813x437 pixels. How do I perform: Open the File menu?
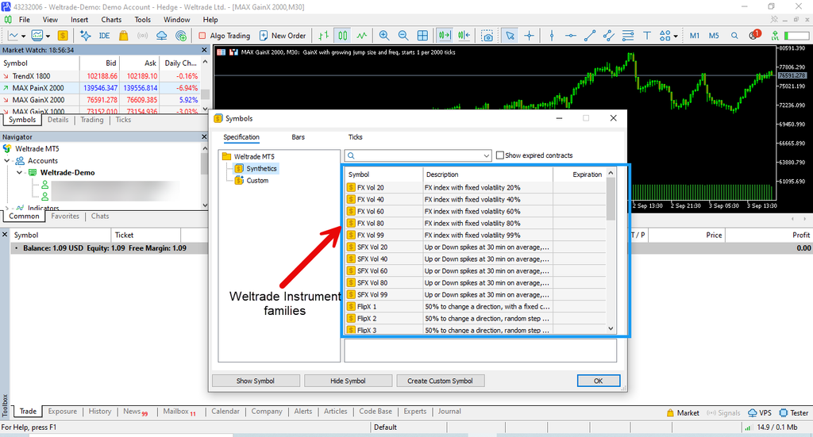coord(25,20)
